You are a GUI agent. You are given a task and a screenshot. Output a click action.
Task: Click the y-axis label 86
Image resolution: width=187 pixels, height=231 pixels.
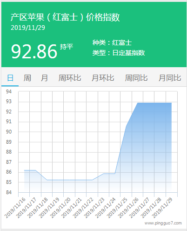click(9, 172)
